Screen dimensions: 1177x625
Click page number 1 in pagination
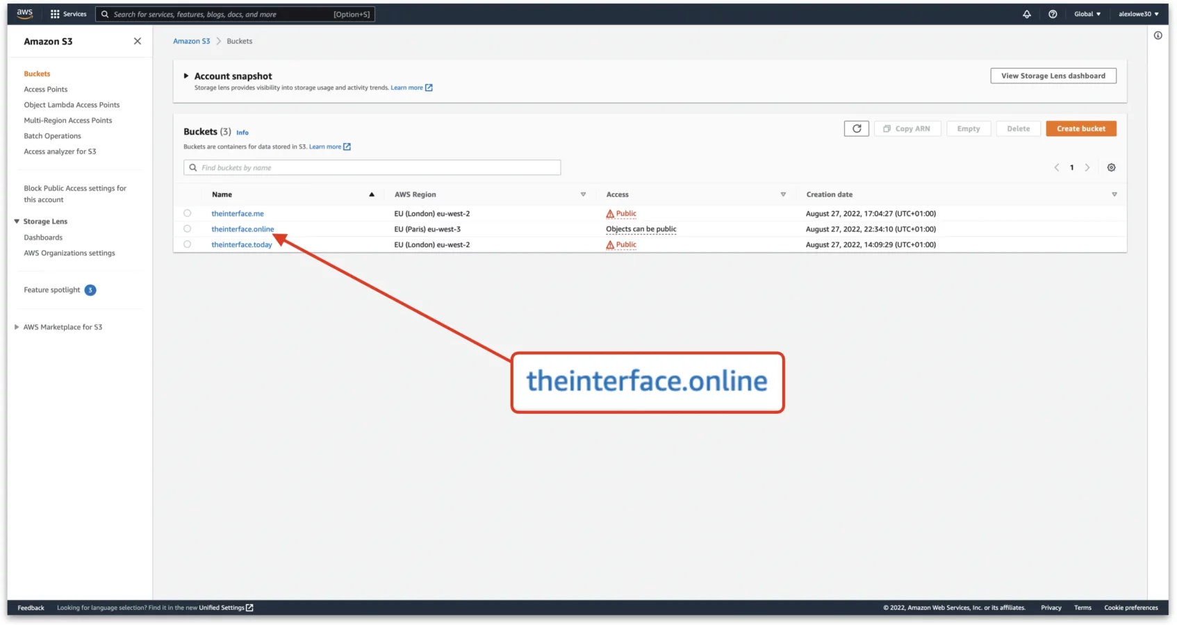(x=1072, y=167)
